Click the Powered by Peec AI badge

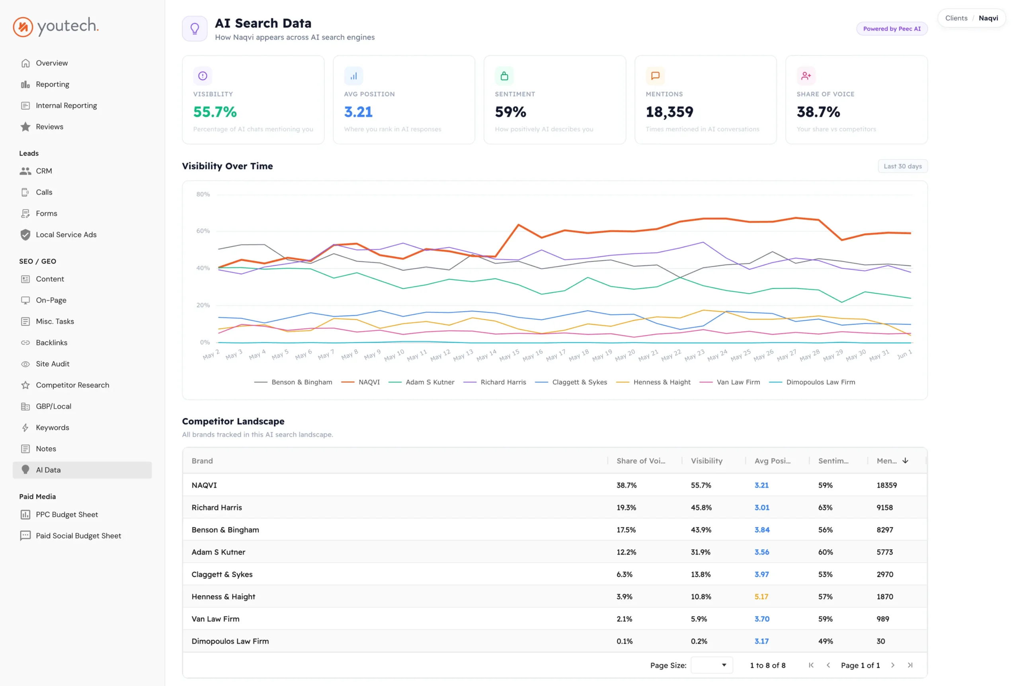[892, 29]
